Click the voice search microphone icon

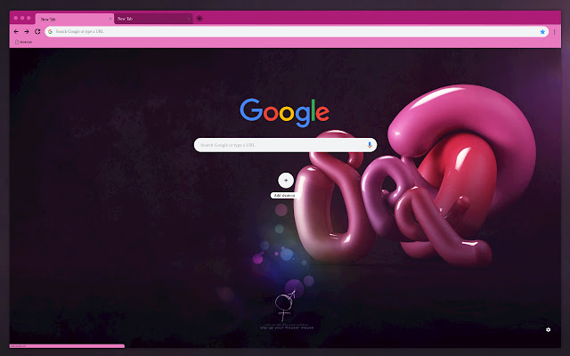tap(370, 145)
